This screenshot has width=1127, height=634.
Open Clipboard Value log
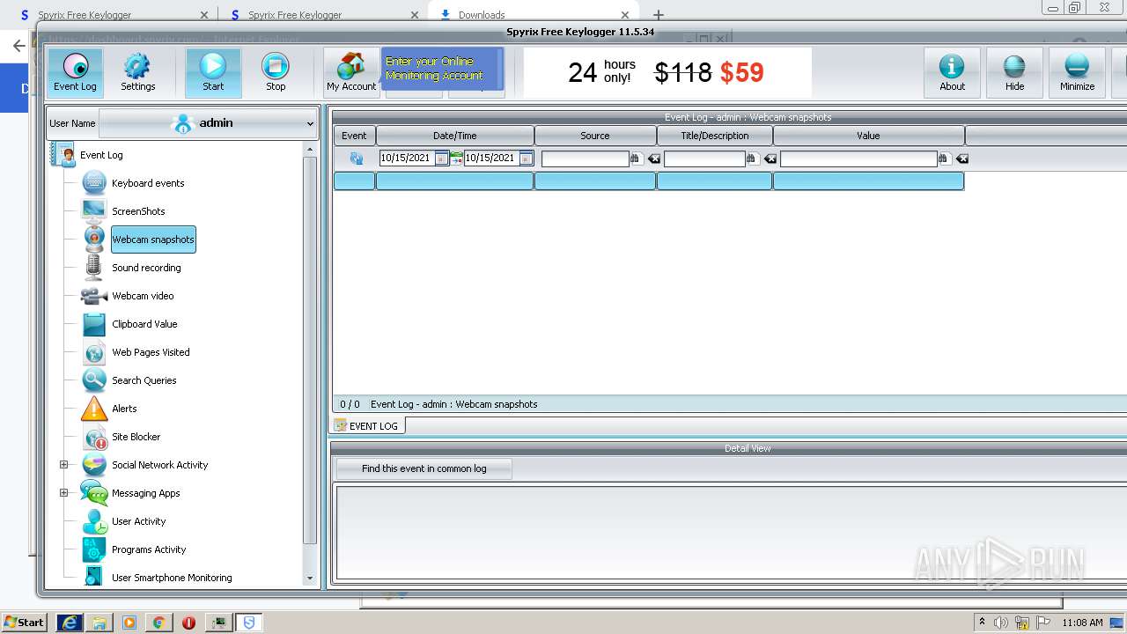144,324
